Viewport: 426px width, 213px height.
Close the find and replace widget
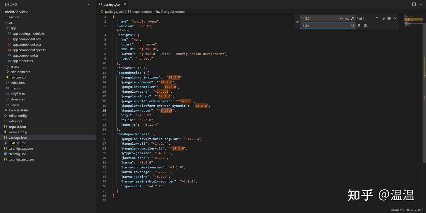click(x=395, y=18)
